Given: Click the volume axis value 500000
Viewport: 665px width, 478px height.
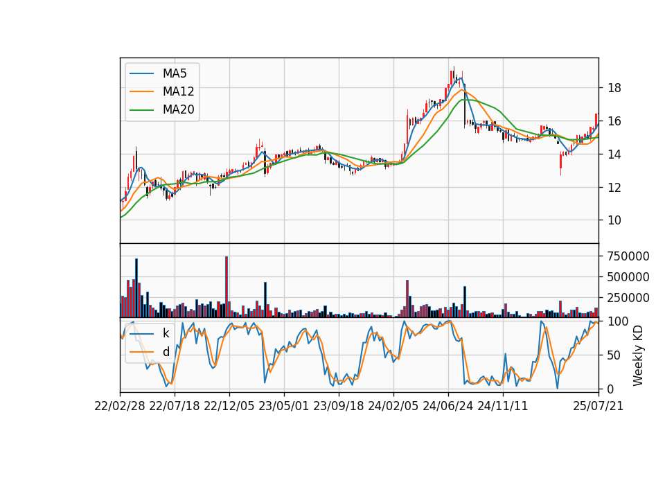Looking at the screenshot, I should coord(628,277).
